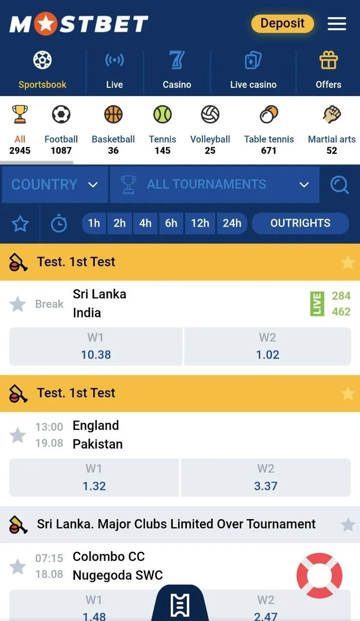Expand the COUNTRY dropdown
Viewport: 360px width, 621px height.
point(55,185)
